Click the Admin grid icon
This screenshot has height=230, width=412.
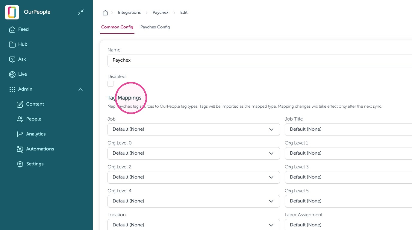(x=12, y=89)
